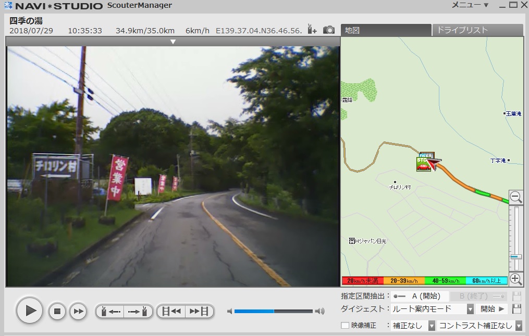This screenshot has height=336, width=529.
Task: Click the fast-forward button
Action: [x=78, y=311]
